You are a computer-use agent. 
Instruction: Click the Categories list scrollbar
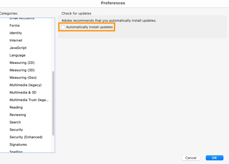[x=53, y=103]
